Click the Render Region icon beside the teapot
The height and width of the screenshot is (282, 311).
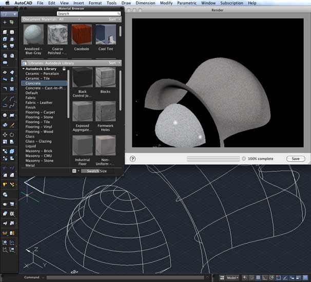click(12, 204)
